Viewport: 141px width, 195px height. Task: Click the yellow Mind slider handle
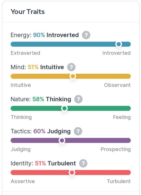tap(73, 76)
